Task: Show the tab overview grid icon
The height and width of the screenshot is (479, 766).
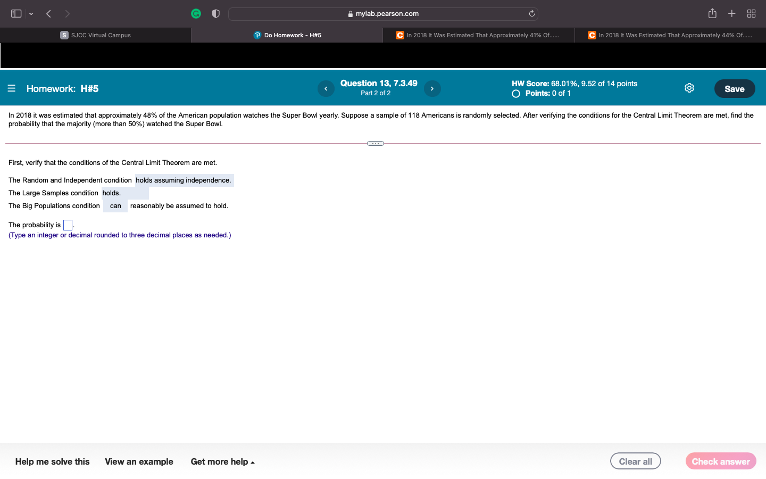Action: click(x=751, y=14)
